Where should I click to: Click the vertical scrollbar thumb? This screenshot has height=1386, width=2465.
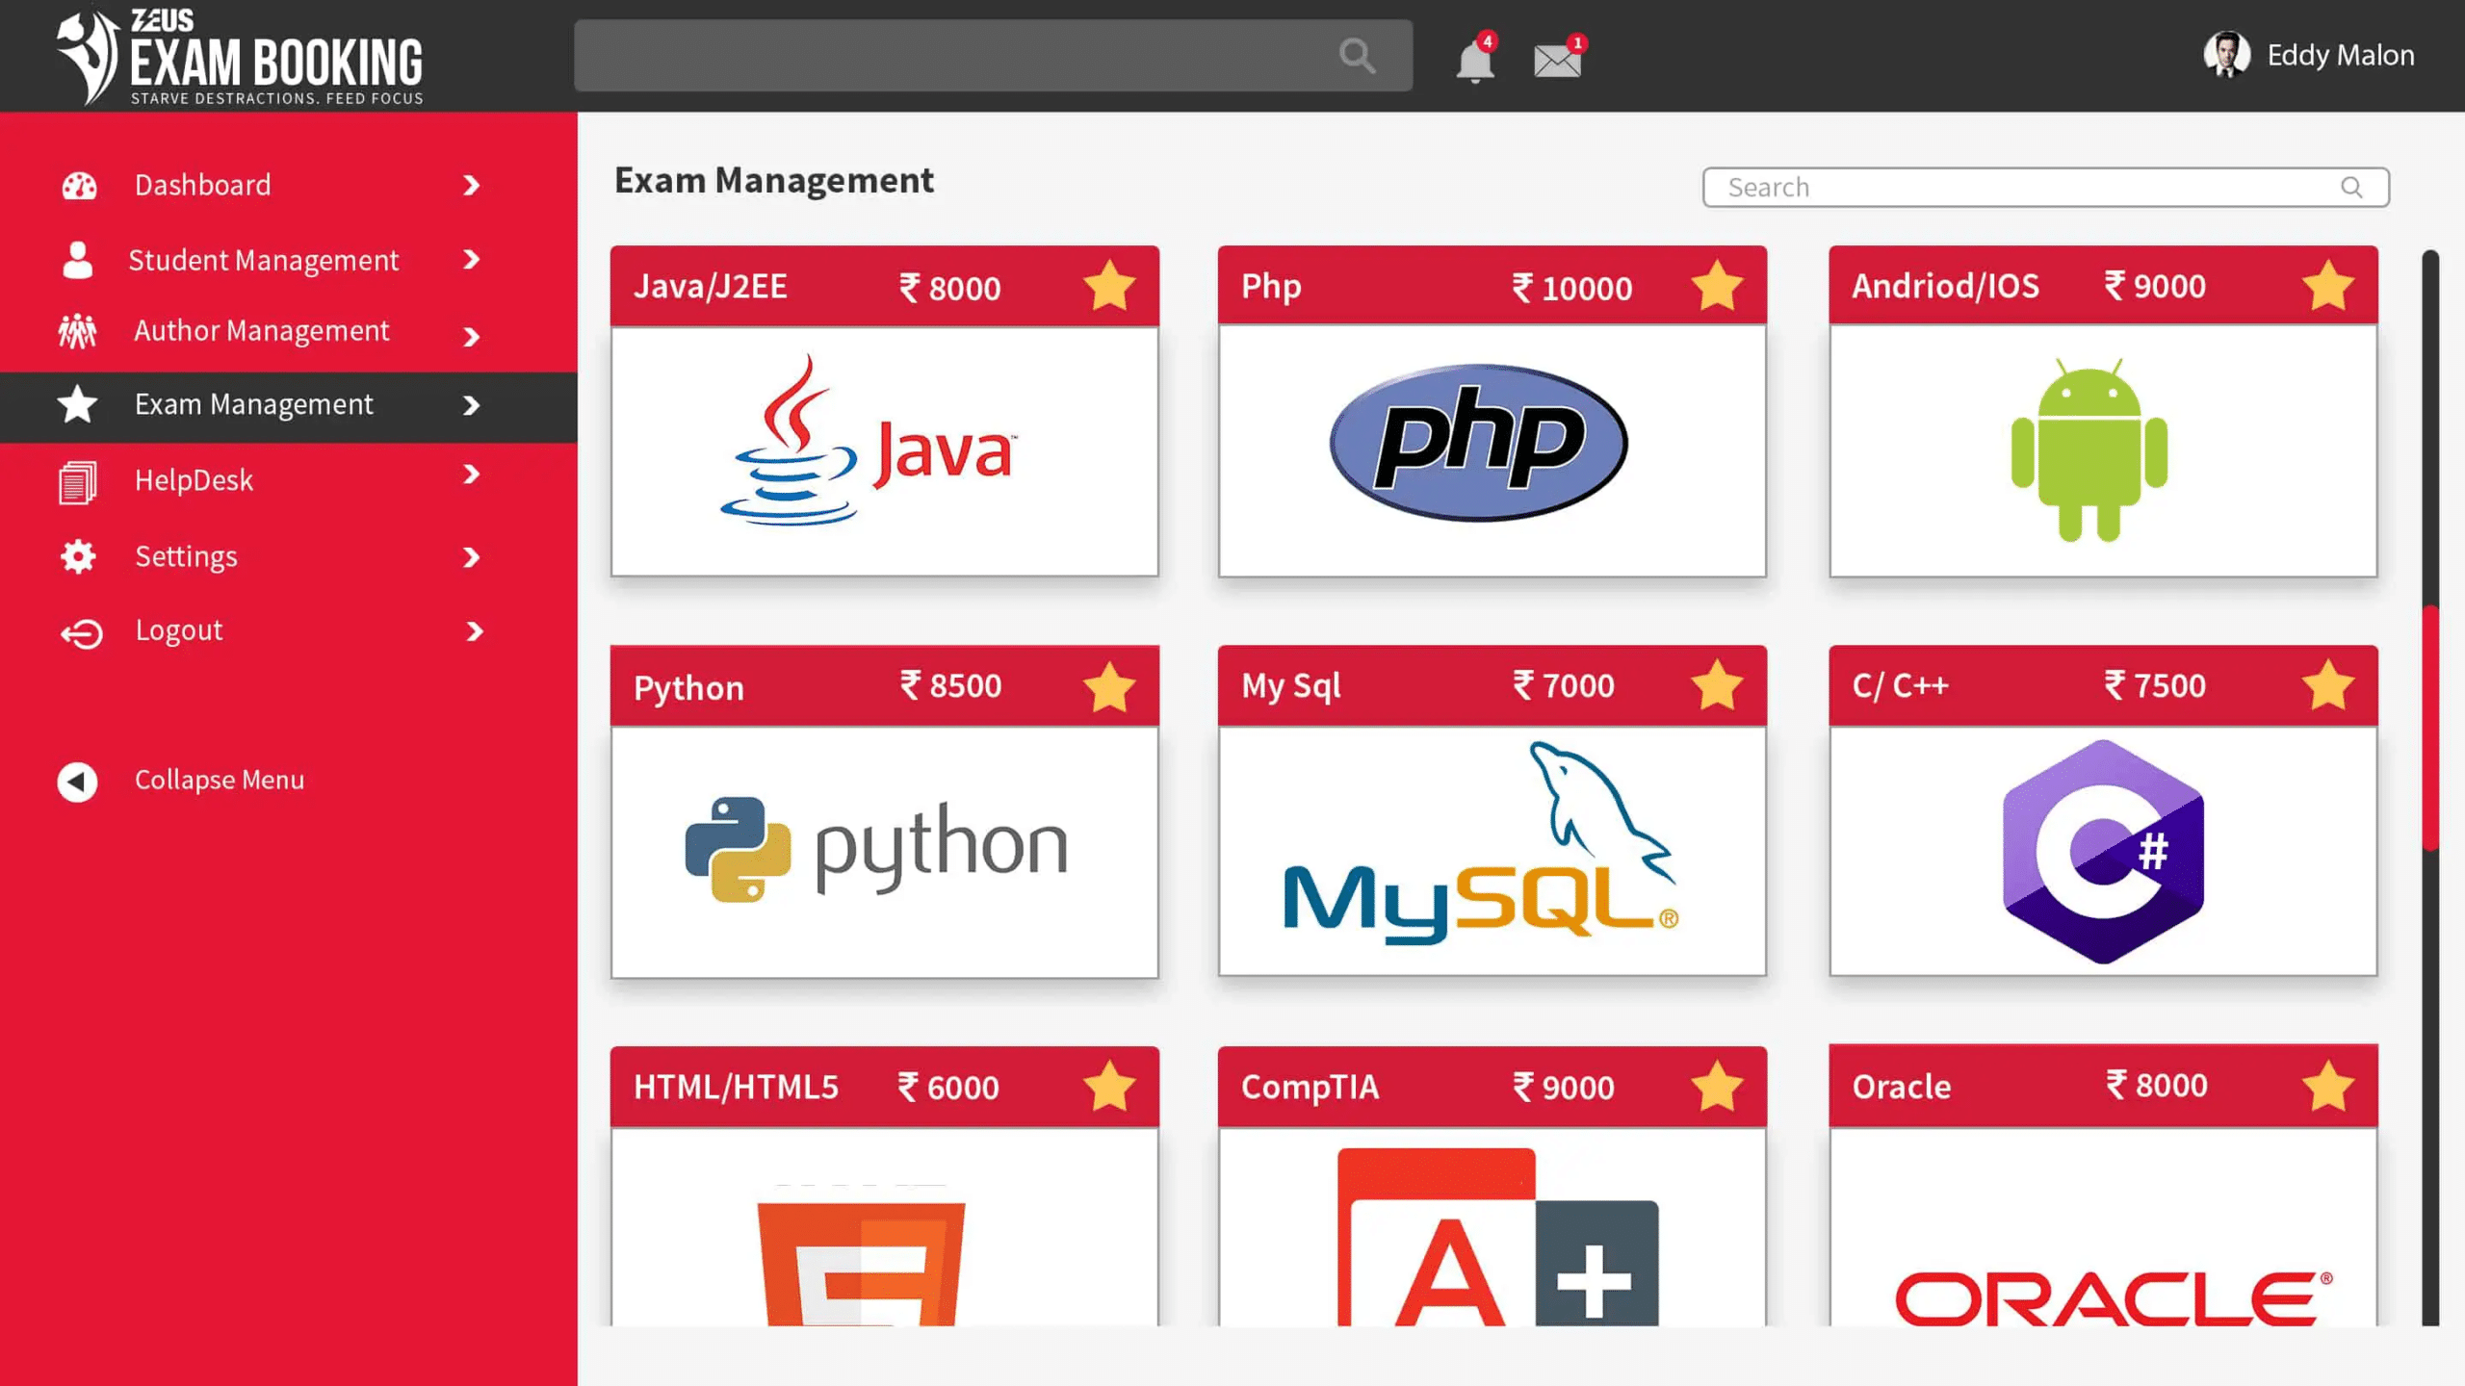coord(2431,728)
